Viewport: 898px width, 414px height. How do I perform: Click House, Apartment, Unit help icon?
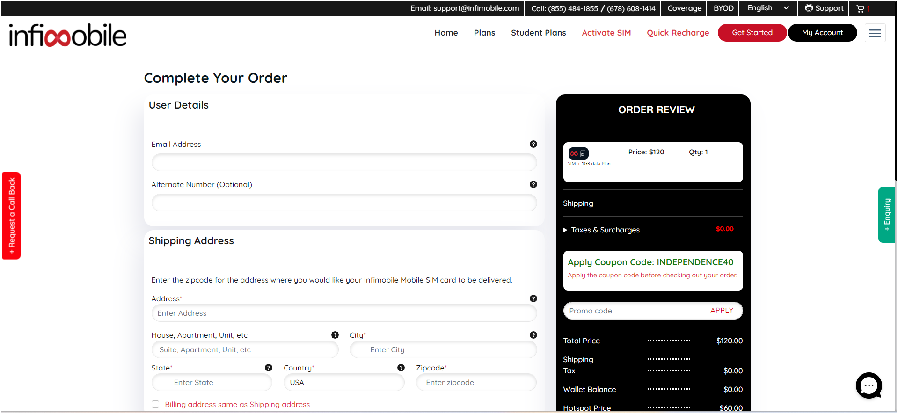click(335, 335)
